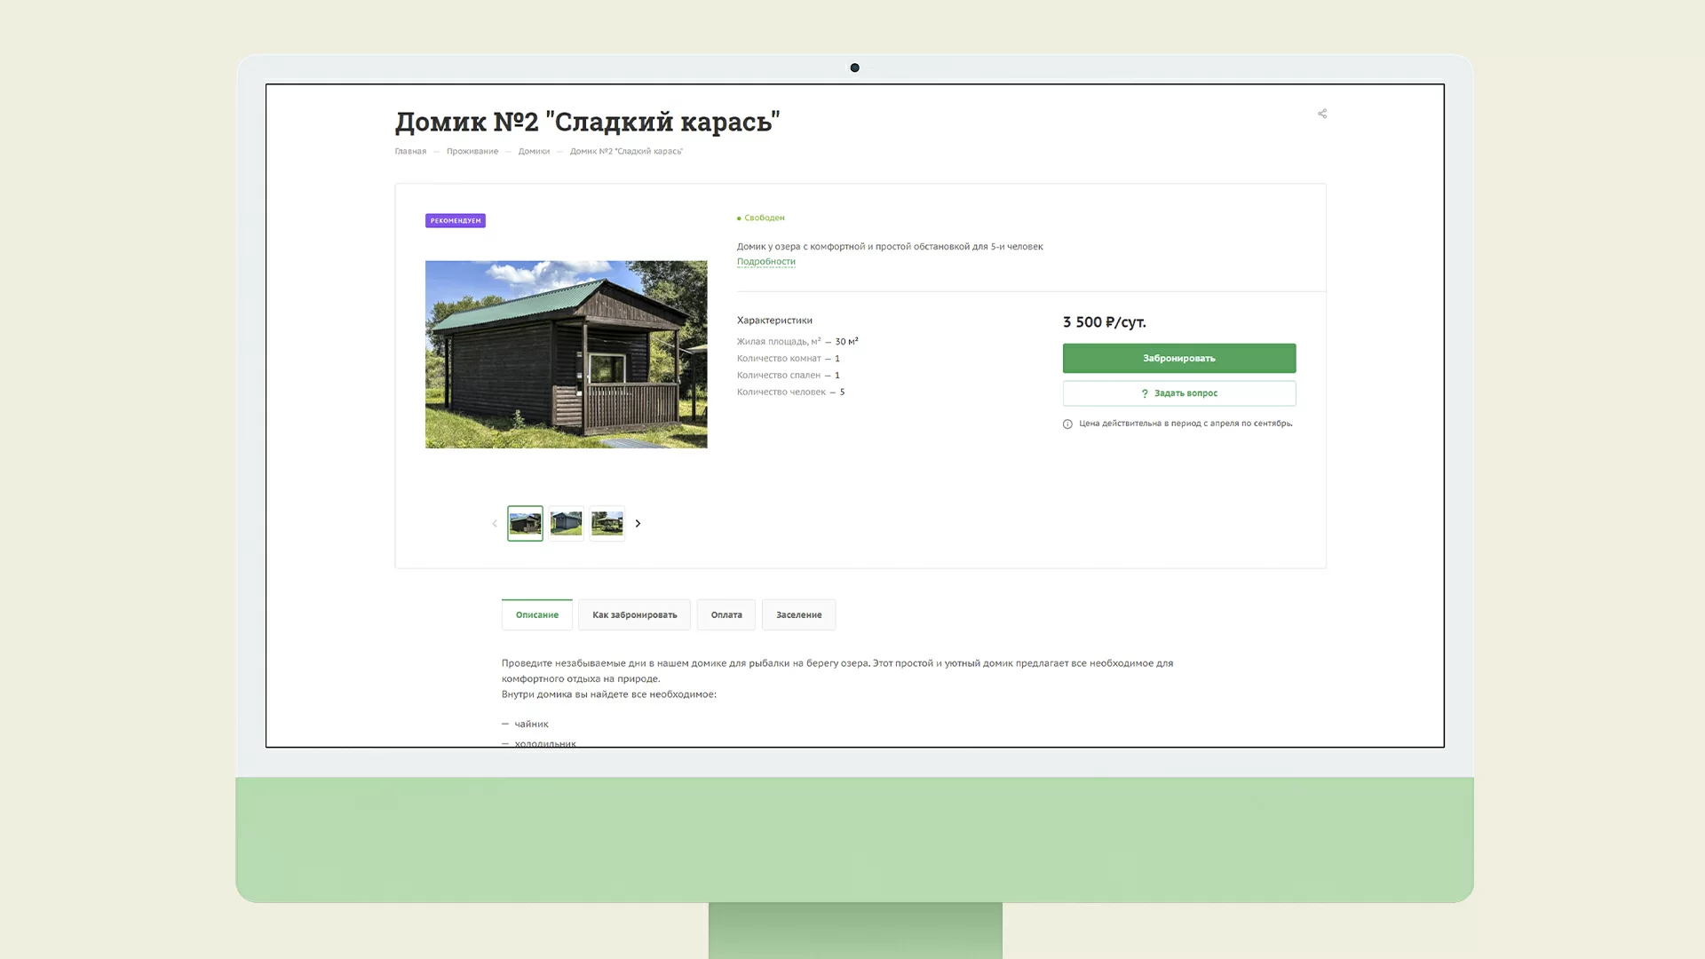Open the Заселение tab
The image size is (1705, 959).
798,615
